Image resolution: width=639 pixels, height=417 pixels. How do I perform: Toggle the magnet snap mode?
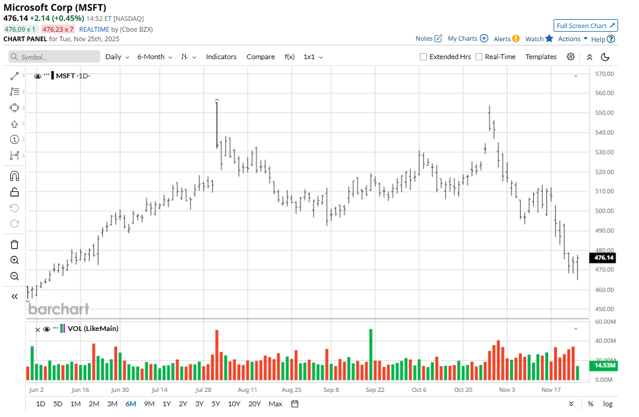pos(14,176)
